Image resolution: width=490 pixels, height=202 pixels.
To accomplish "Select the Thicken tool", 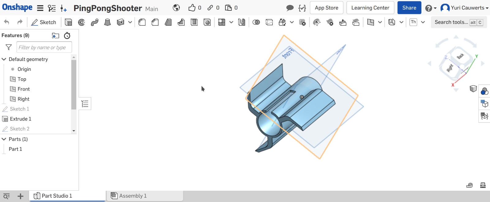I will [121, 22].
